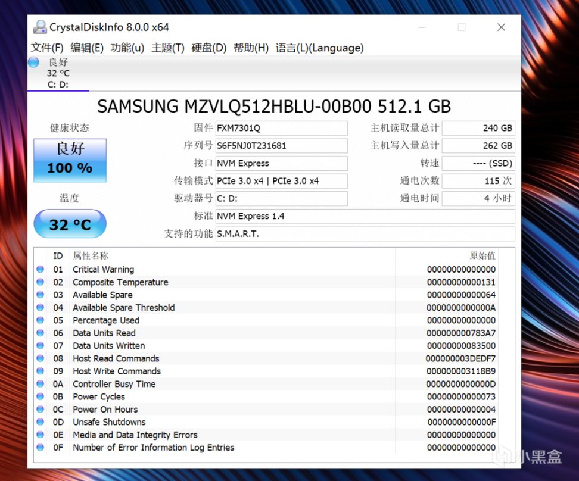Screen dimensions: 579x481
Task: Click the drive letter field C: D:
Action: point(281,199)
